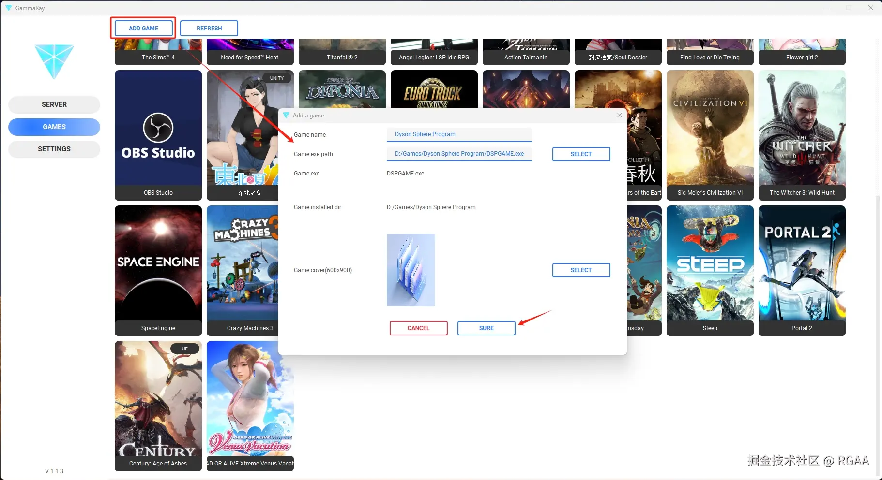882x480 pixels.
Task: Click the Game name input field
Action: pyautogui.click(x=459, y=134)
